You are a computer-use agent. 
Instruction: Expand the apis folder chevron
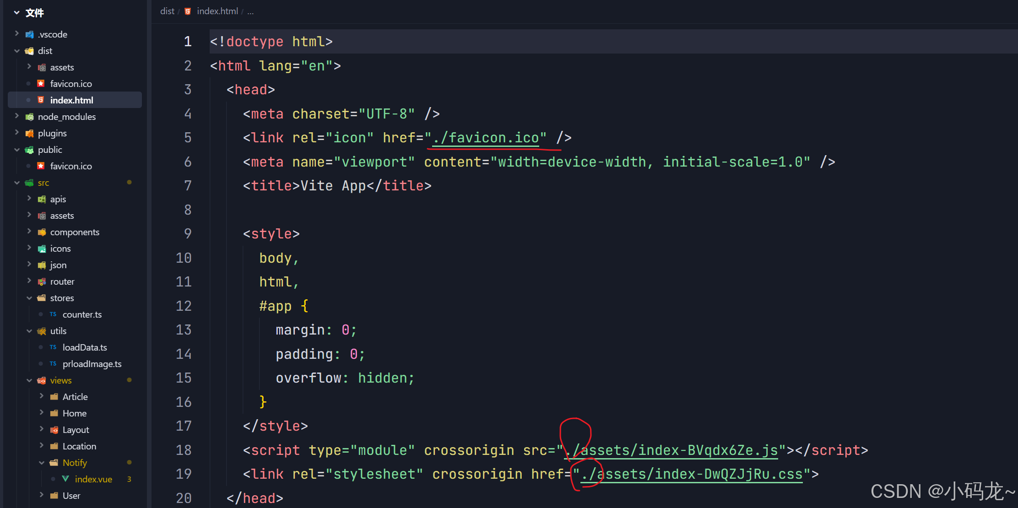(29, 199)
